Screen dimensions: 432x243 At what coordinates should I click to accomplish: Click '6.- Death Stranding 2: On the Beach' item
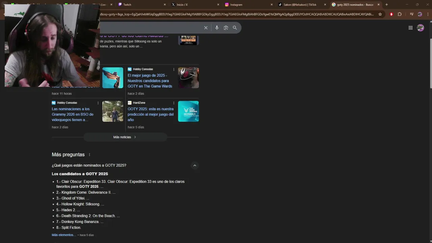[x=88, y=216]
